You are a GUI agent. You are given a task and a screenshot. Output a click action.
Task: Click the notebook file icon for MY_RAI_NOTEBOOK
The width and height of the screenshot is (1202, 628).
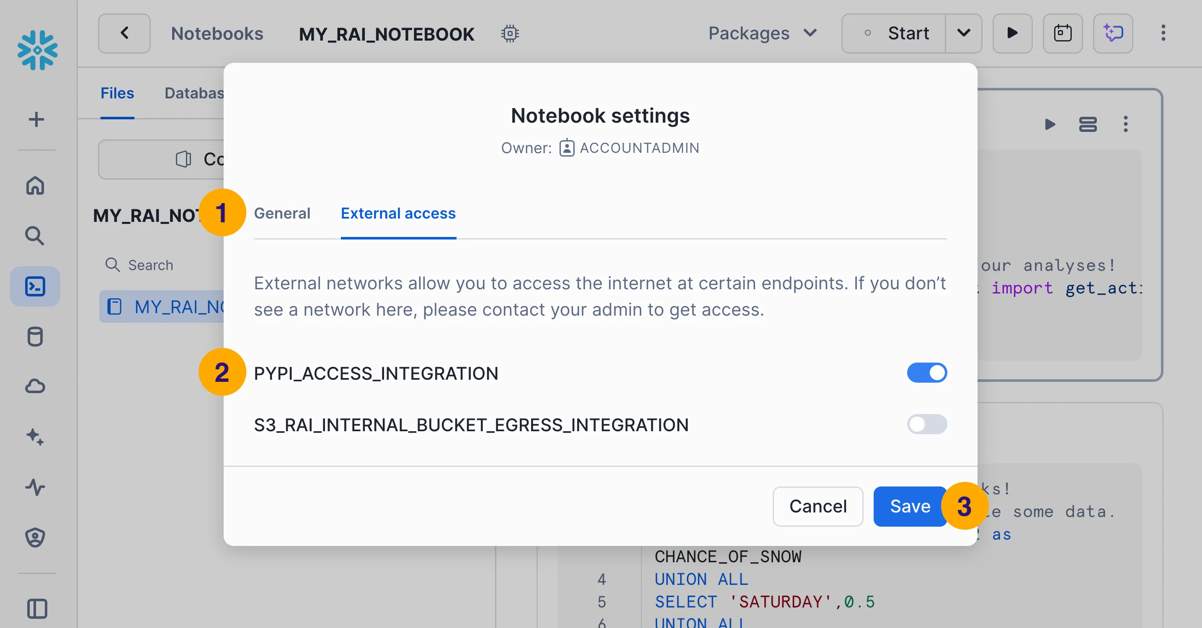tap(114, 307)
